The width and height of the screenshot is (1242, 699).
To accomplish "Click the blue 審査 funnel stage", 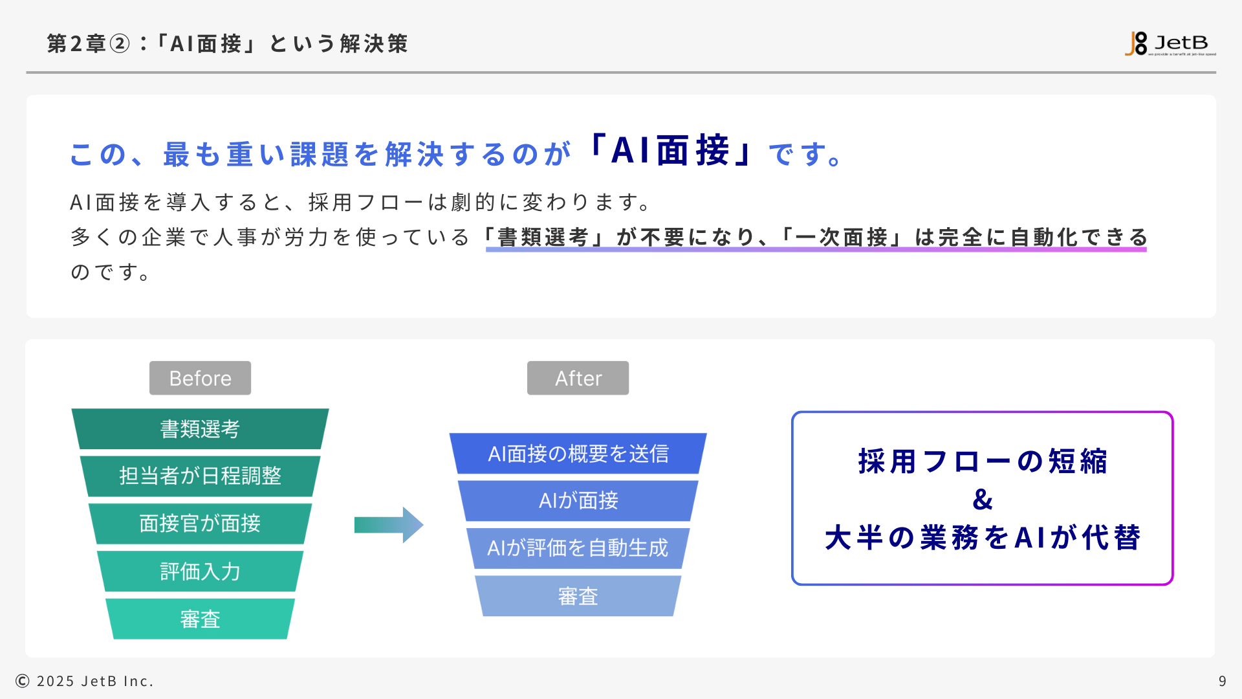I will [x=578, y=596].
